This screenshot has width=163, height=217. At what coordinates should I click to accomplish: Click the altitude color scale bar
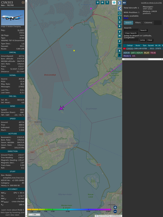coord(69,210)
